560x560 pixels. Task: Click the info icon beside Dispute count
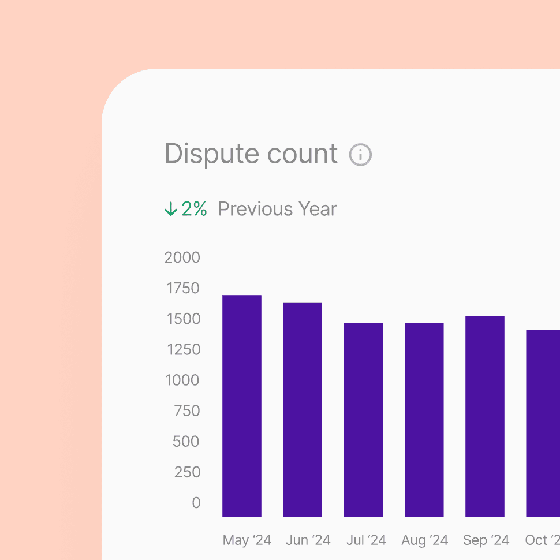tap(360, 155)
